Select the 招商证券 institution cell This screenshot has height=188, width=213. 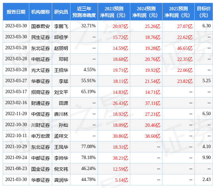click(x=41, y=92)
